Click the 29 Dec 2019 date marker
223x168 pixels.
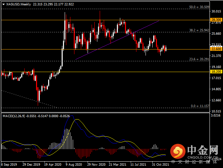(31, 164)
